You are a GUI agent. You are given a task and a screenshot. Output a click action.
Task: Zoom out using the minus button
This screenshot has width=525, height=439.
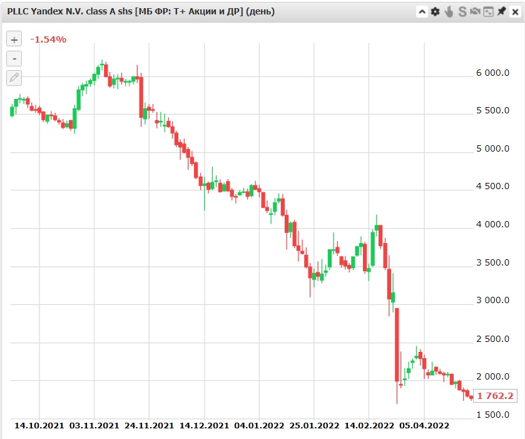[14, 58]
